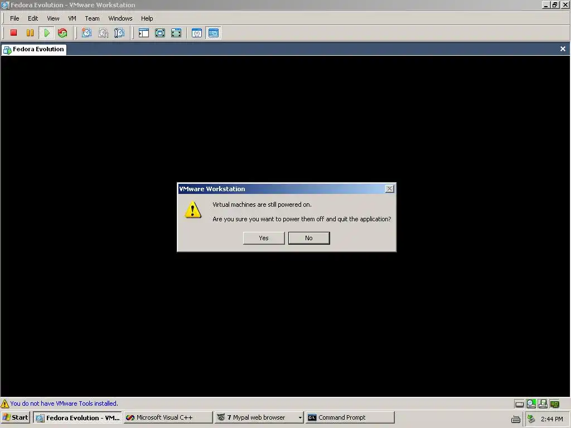Minimize the VMware Workstation window
The height and width of the screenshot is (428, 571).
click(x=545, y=5)
